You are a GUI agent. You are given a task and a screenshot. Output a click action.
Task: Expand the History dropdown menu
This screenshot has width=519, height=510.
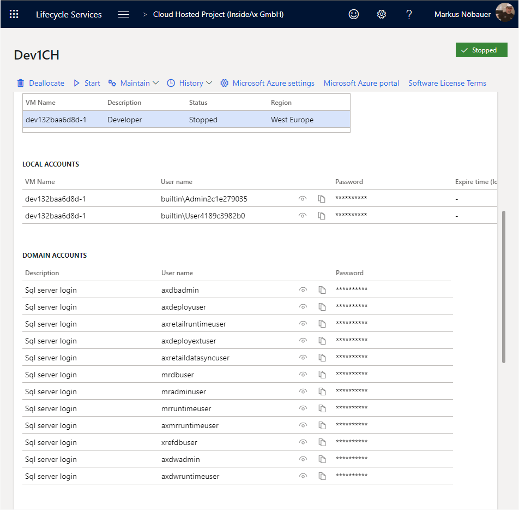pyautogui.click(x=189, y=83)
